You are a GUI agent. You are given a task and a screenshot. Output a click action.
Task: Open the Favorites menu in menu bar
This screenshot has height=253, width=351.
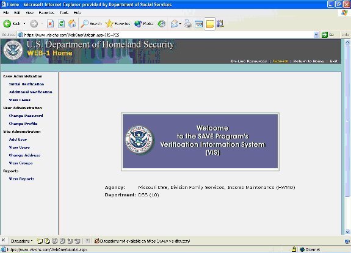pos(46,13)
